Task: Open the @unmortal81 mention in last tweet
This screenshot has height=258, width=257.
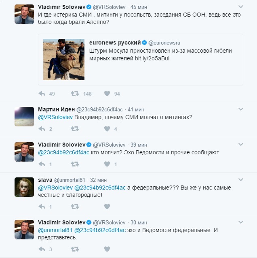Action: 55,230
